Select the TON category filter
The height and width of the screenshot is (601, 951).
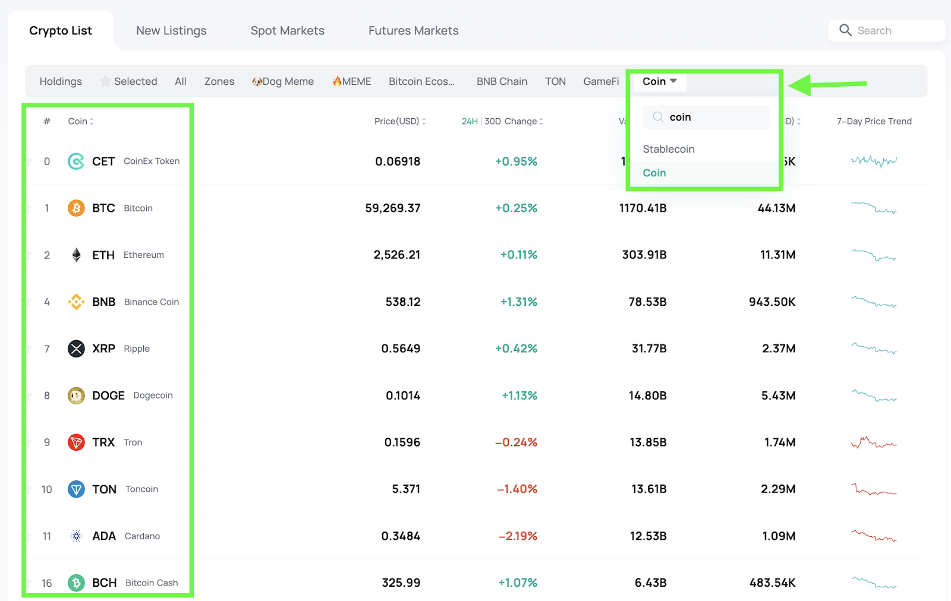tap(555, 81)
